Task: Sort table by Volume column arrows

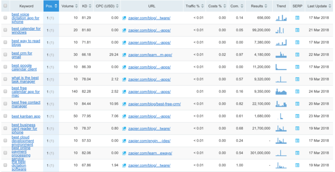Action: (76, 6)
